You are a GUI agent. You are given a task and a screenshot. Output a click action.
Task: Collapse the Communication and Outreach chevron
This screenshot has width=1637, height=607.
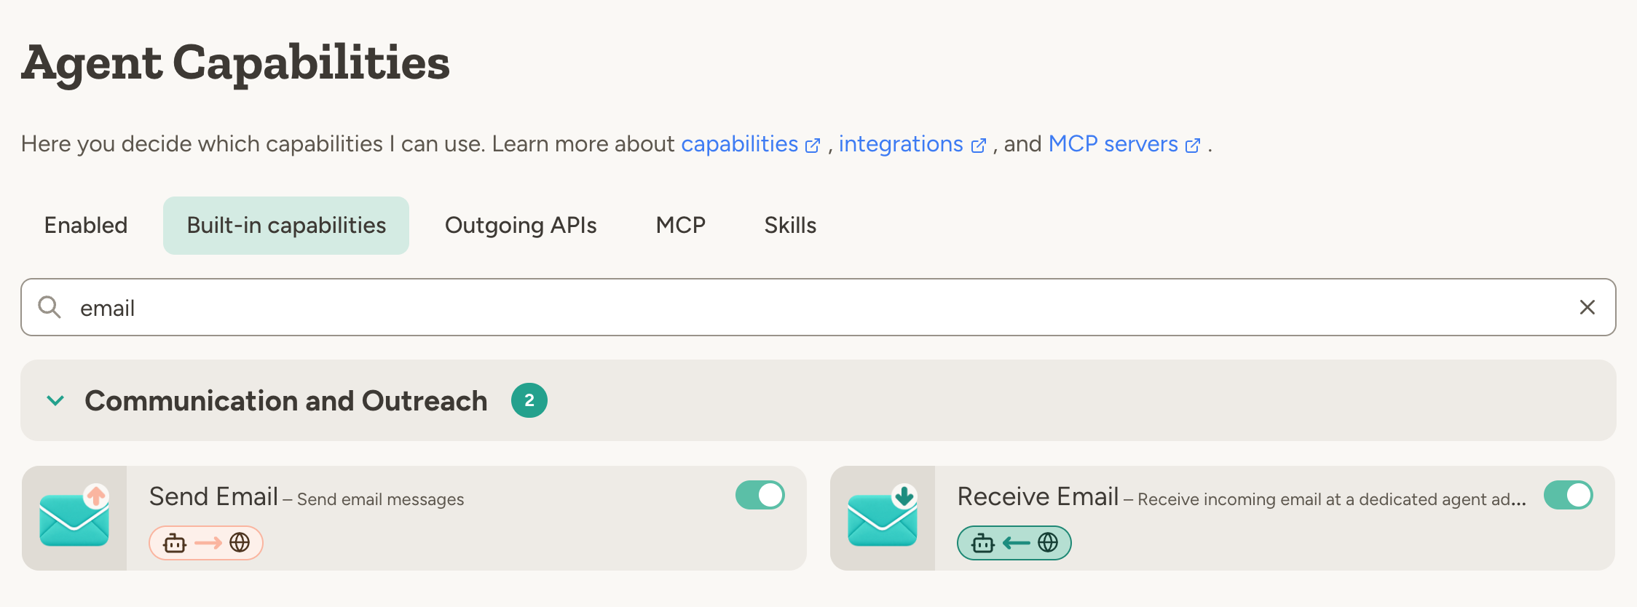pos(55,400)
